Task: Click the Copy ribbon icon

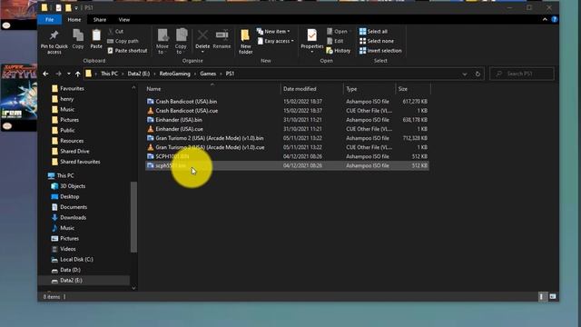Action: [78, 35]
